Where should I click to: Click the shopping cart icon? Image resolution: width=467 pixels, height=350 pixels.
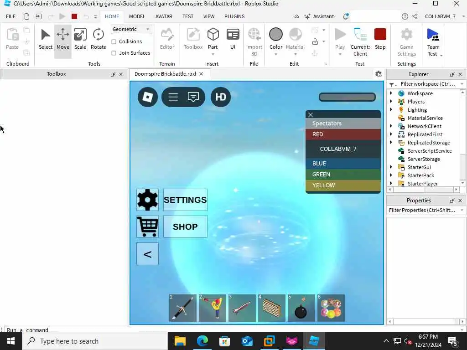pos(147,226)
